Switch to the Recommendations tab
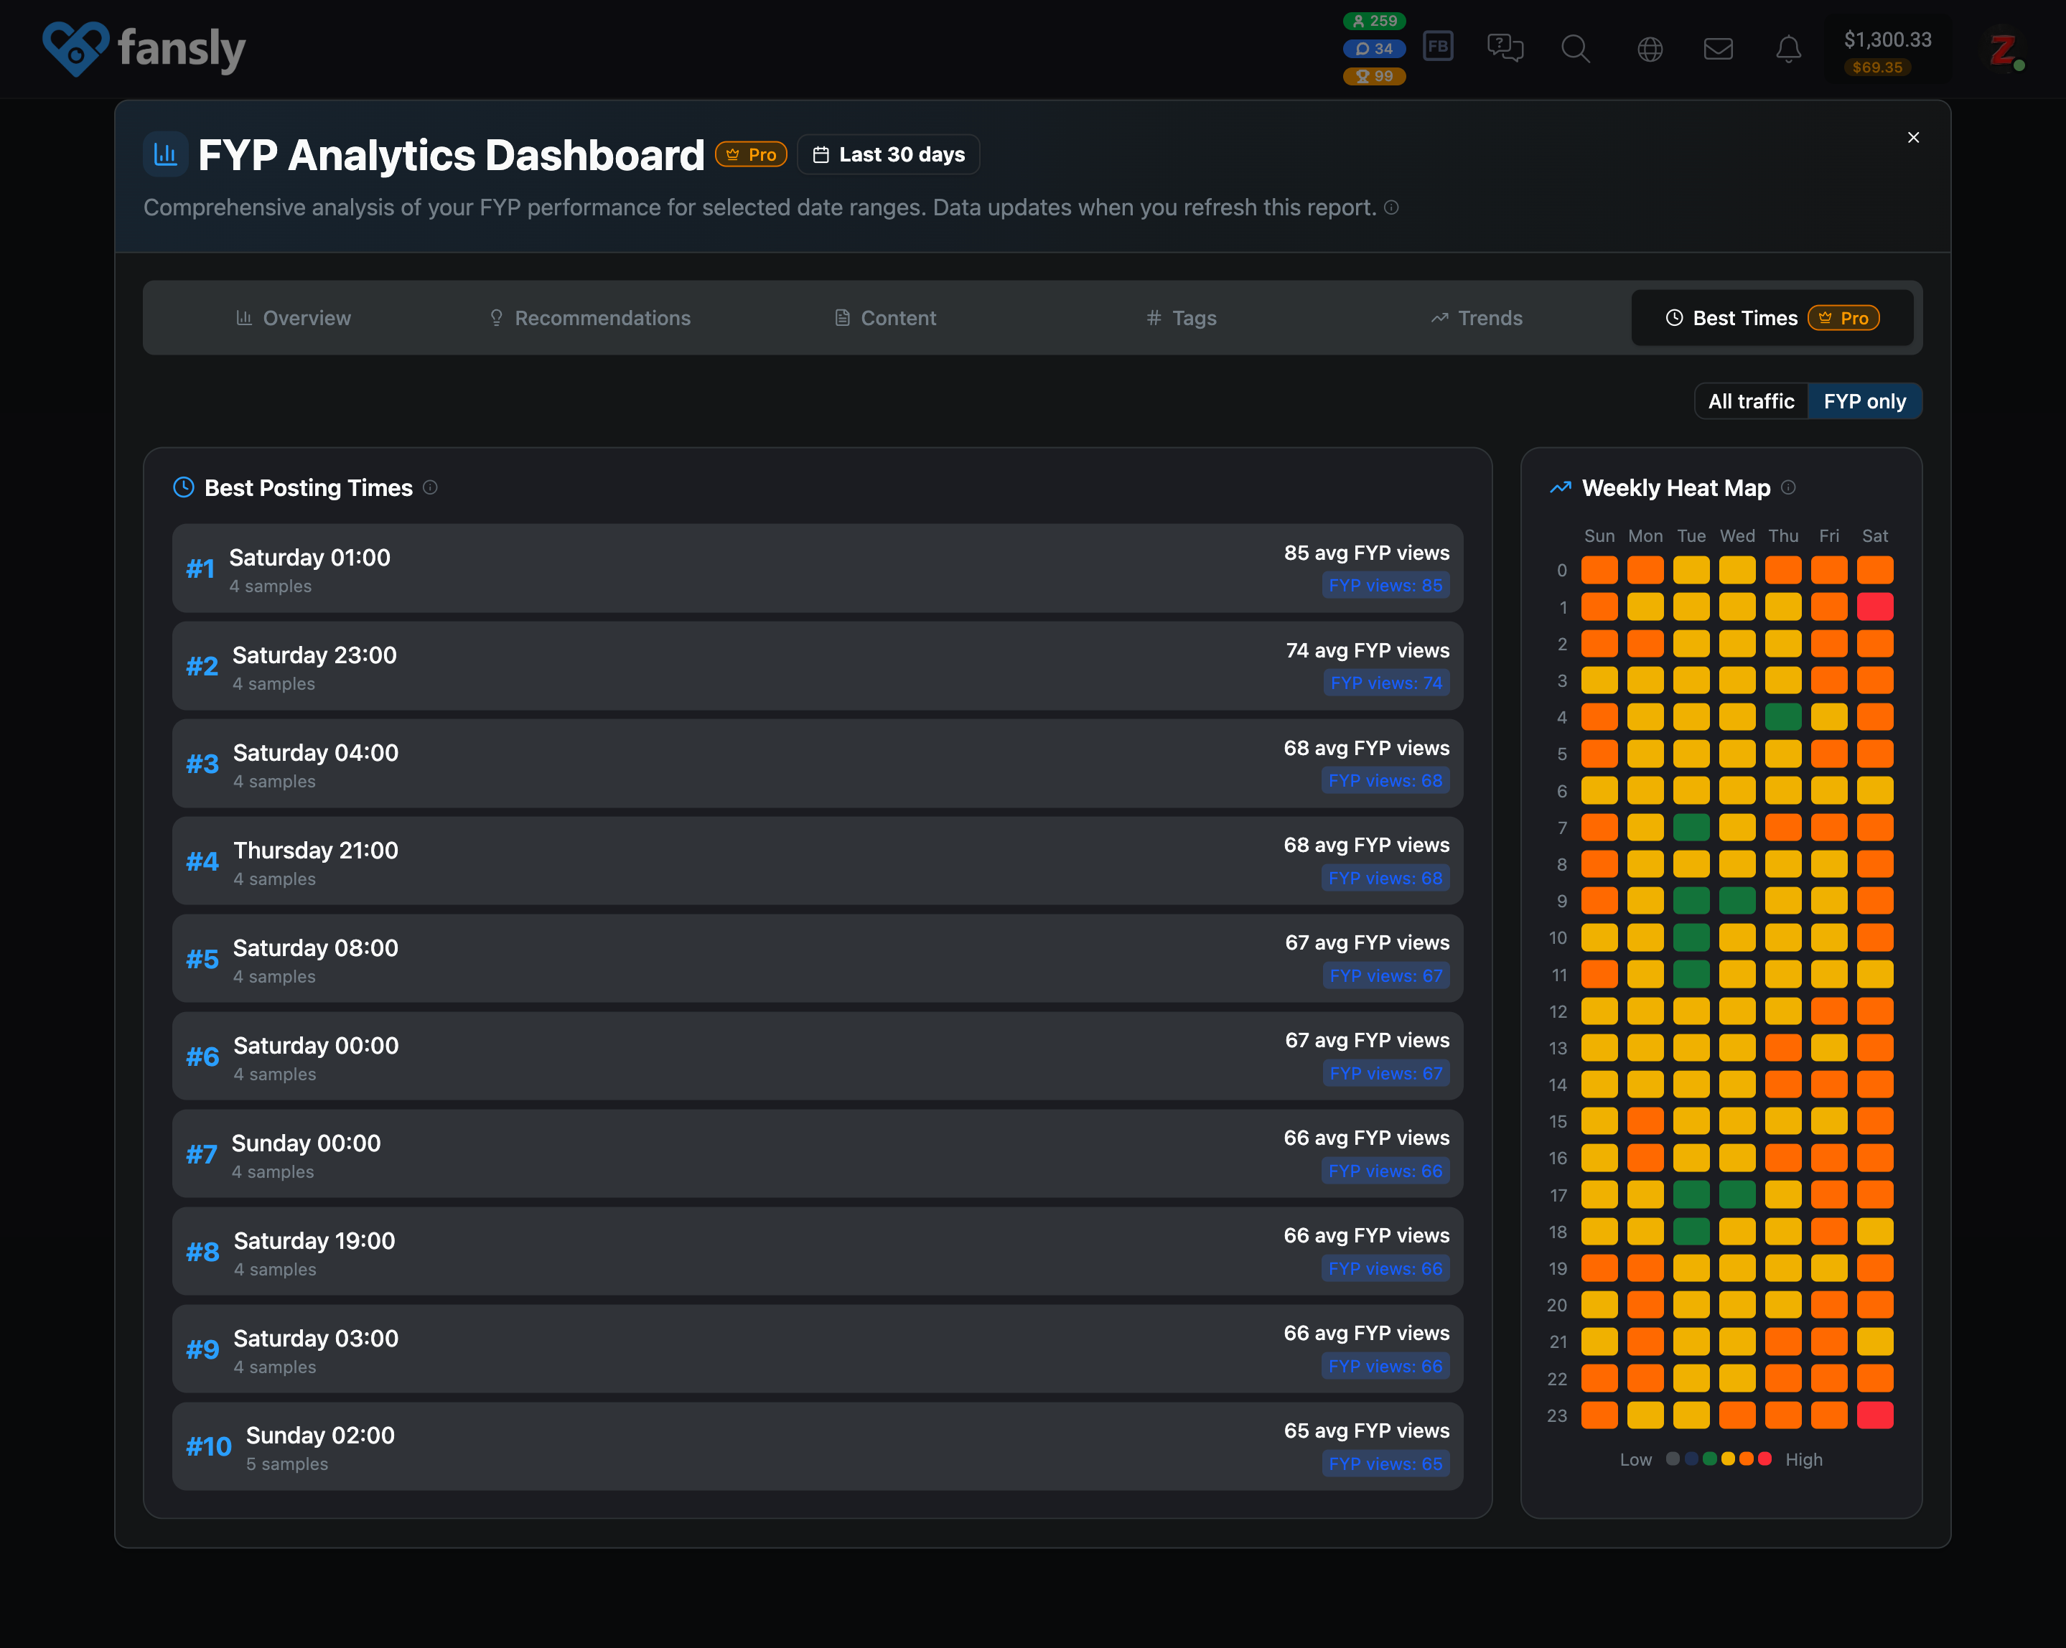 point(589,318)
